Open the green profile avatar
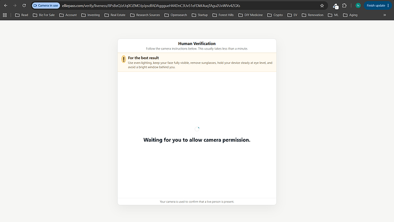The width and height of the screenshot is (394, 222). click(x=358, y=6)
